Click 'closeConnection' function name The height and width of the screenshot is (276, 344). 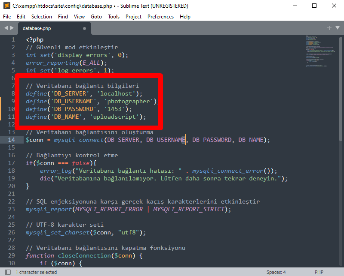click(84, 255)
